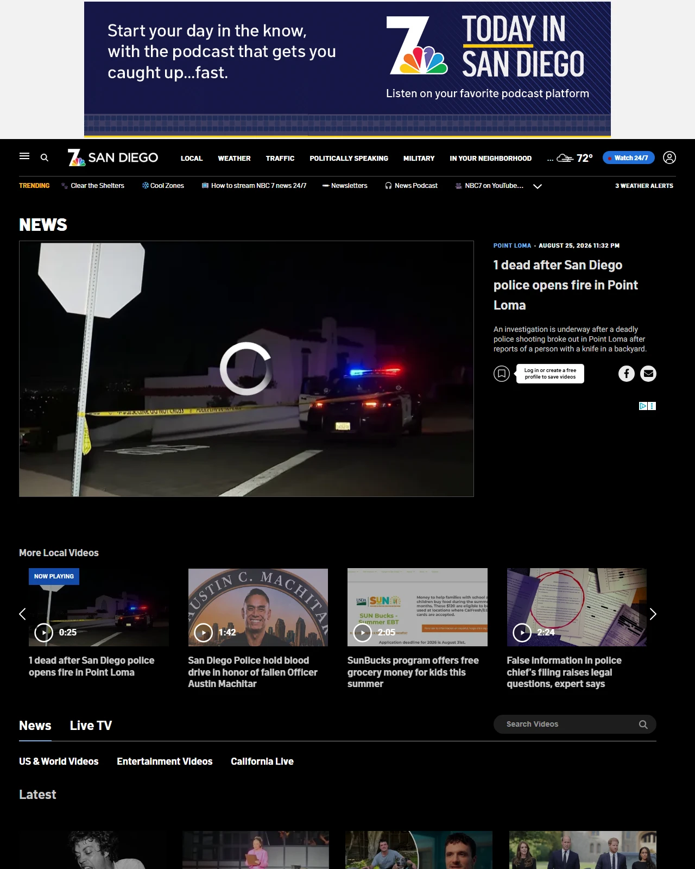This screenshot has width=695, height=869.
Task: Open headline 1 dead after San Diego police
Action: (566, 285)
